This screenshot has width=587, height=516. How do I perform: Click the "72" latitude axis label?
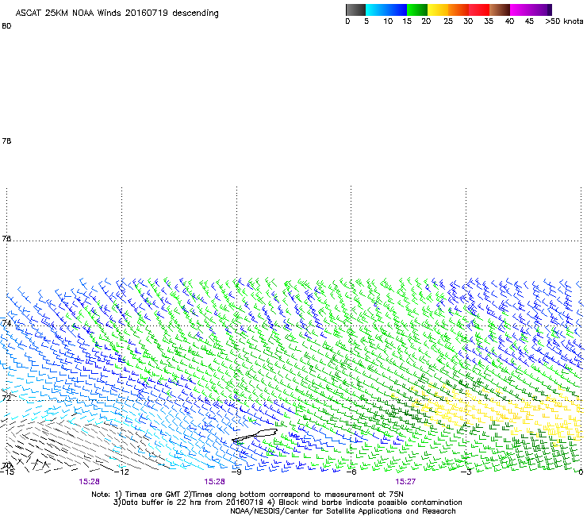pyautogui.click(x=6, y=398)
